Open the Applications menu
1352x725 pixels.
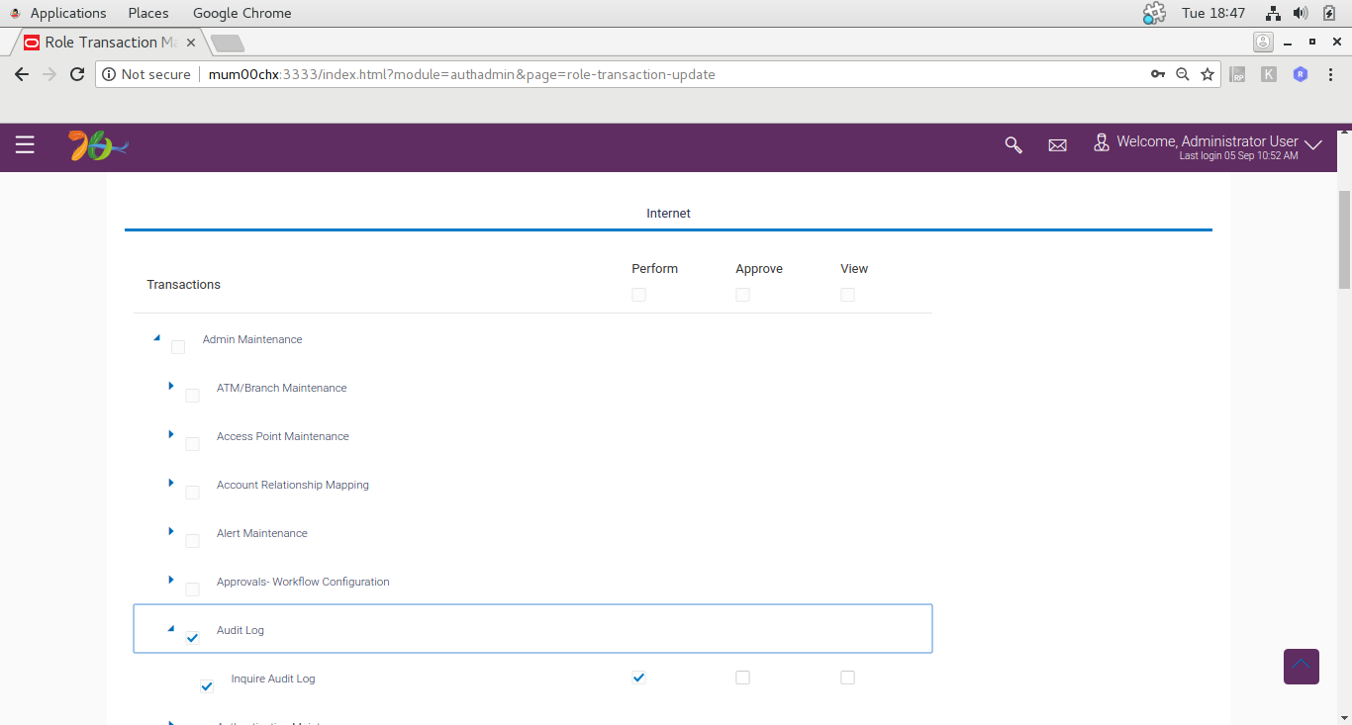coord(68,13)
